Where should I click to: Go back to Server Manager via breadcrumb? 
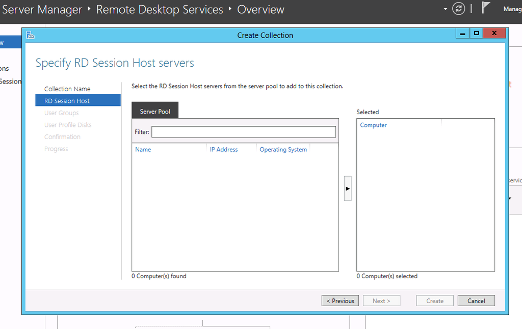click(x=42, y=9)
